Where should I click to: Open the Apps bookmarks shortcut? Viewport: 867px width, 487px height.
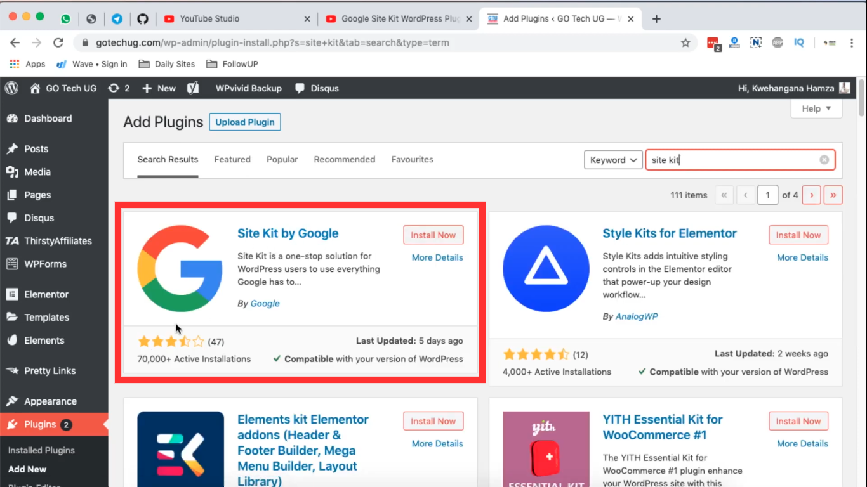27,64
